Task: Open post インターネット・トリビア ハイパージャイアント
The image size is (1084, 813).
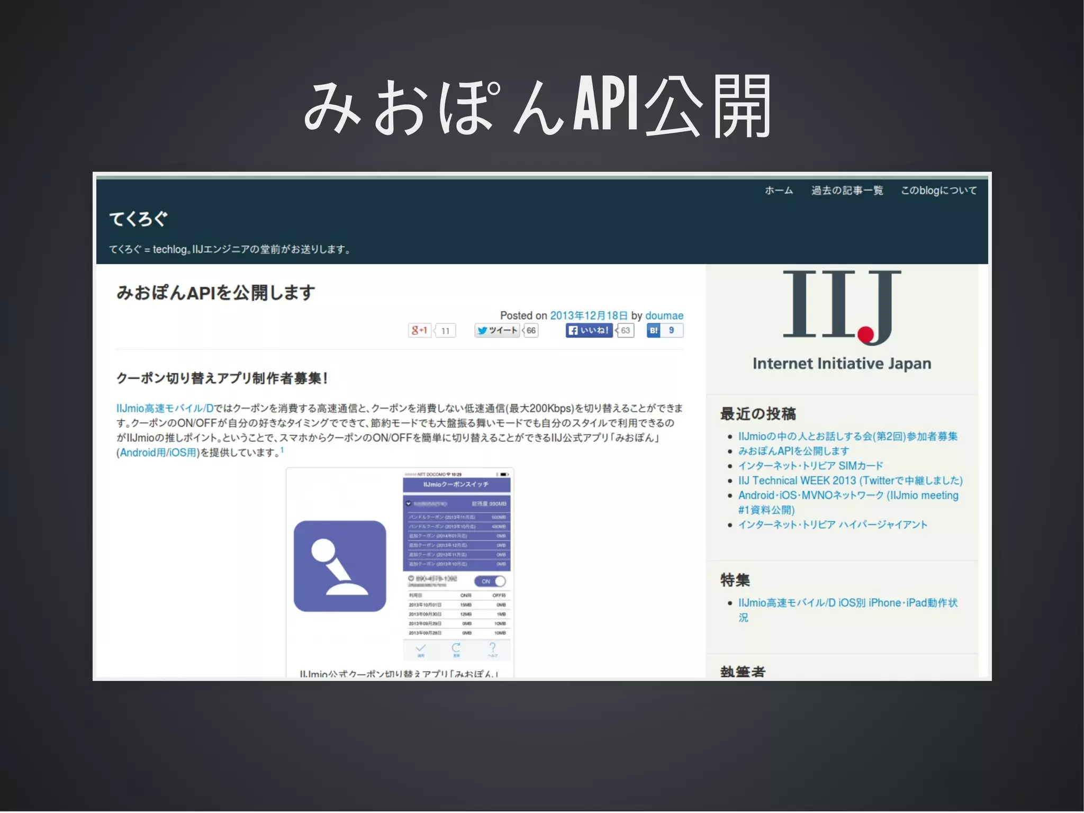Action: 833,525
